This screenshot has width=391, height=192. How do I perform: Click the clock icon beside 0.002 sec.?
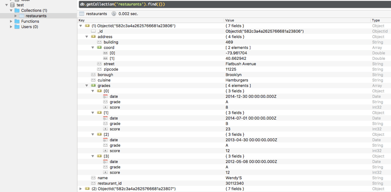tap(114, 14)
